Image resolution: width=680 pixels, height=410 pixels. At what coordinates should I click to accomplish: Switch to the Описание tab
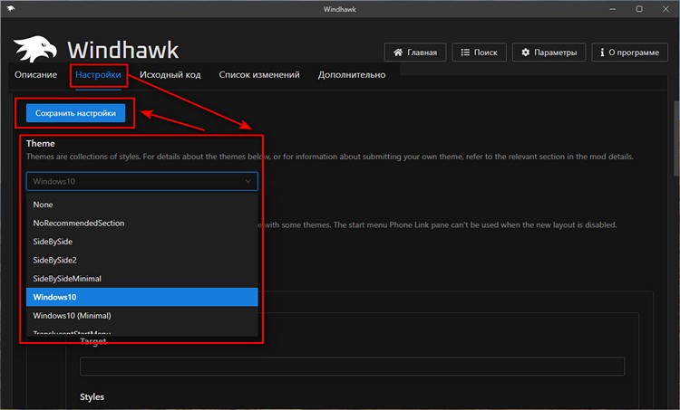35,74
